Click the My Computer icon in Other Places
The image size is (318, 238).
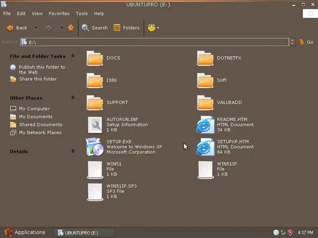point(13,109)
